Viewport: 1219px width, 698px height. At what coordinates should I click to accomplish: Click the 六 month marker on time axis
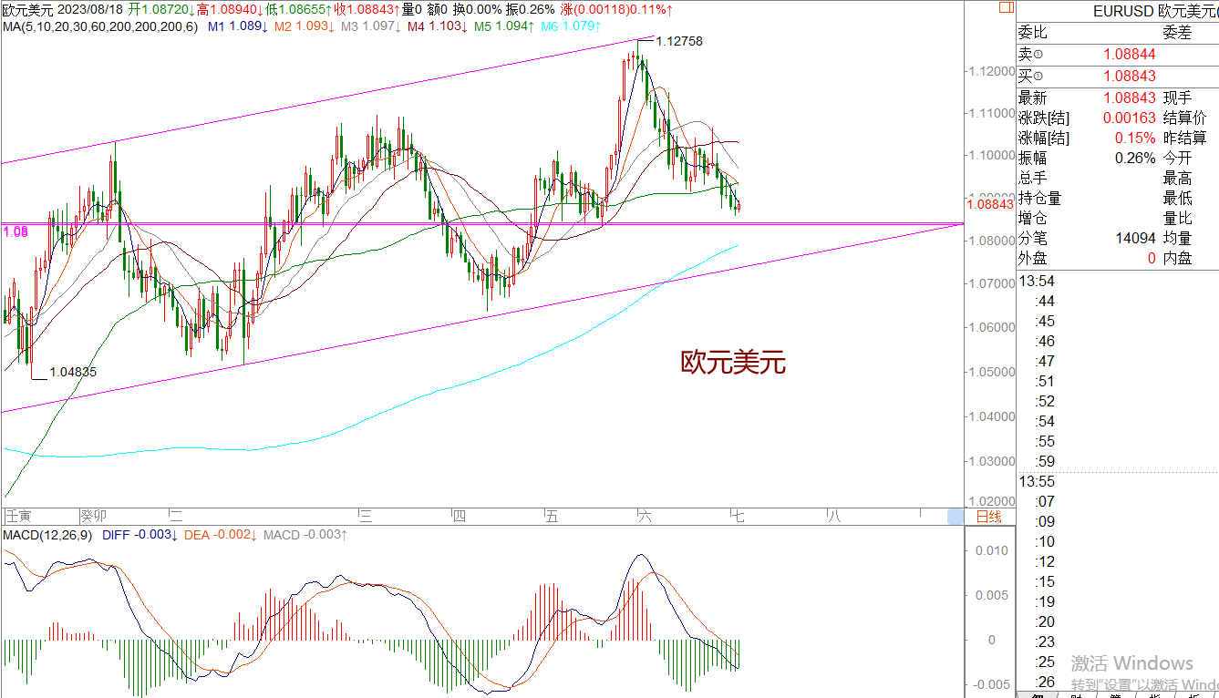[x=645, y=517]
